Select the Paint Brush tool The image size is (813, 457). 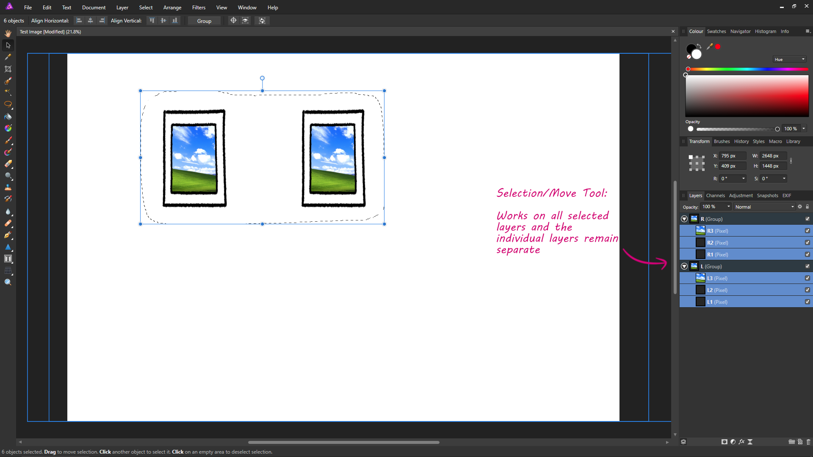8,140
